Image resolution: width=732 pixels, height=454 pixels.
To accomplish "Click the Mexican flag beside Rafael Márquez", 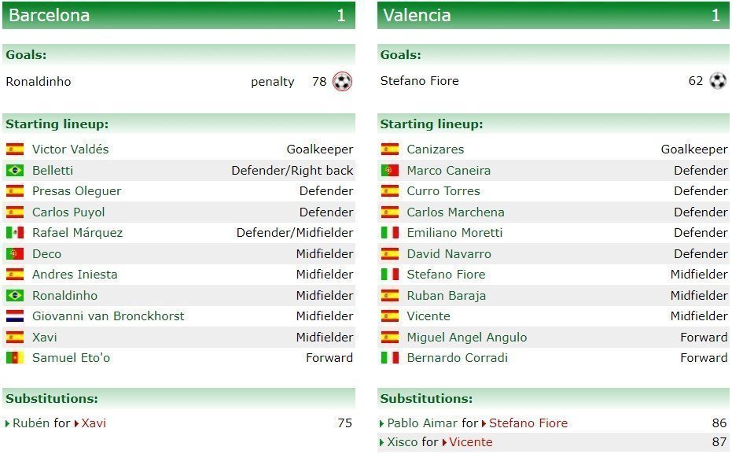I will point(15,233).
